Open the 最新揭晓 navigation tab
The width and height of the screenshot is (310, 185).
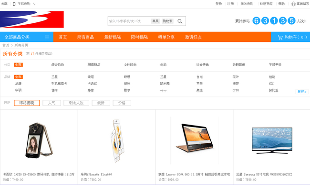[x=113, y=37]
